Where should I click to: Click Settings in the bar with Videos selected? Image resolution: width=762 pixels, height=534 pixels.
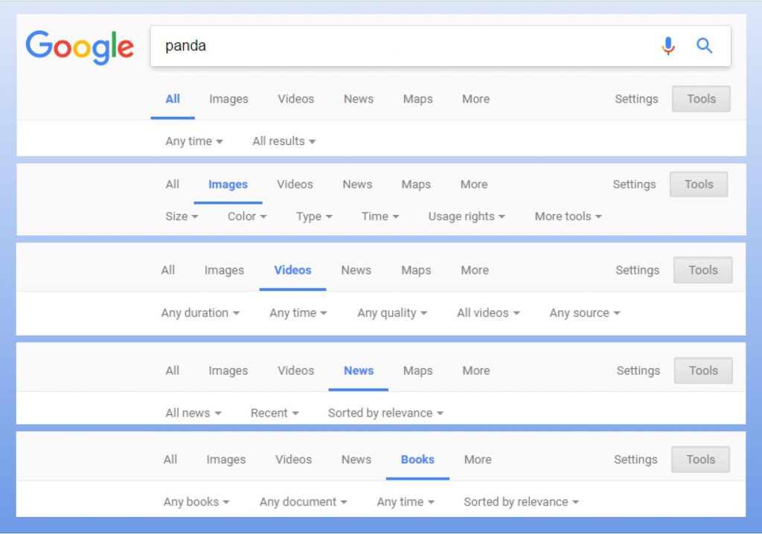tap(638, 270)
